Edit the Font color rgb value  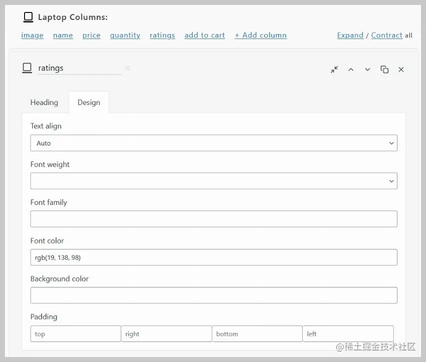click(x=214, y=257)
